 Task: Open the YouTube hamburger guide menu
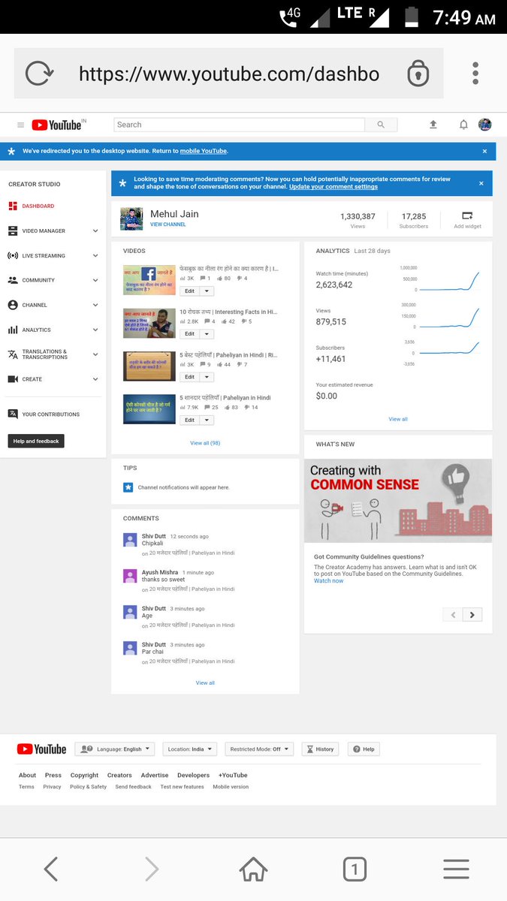click(20, 125)
